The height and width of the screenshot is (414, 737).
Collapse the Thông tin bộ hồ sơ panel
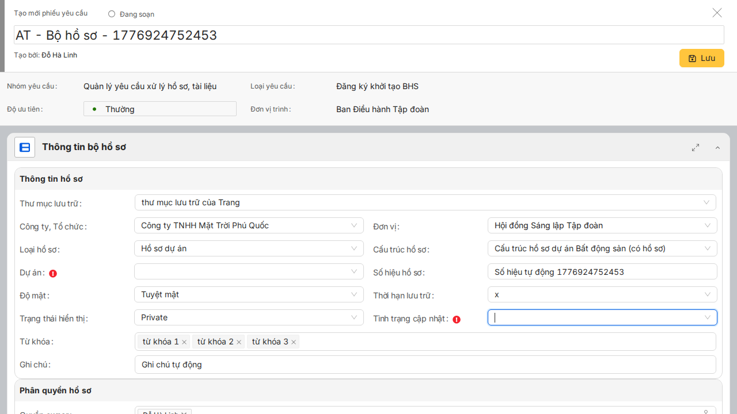pos(717,148)
